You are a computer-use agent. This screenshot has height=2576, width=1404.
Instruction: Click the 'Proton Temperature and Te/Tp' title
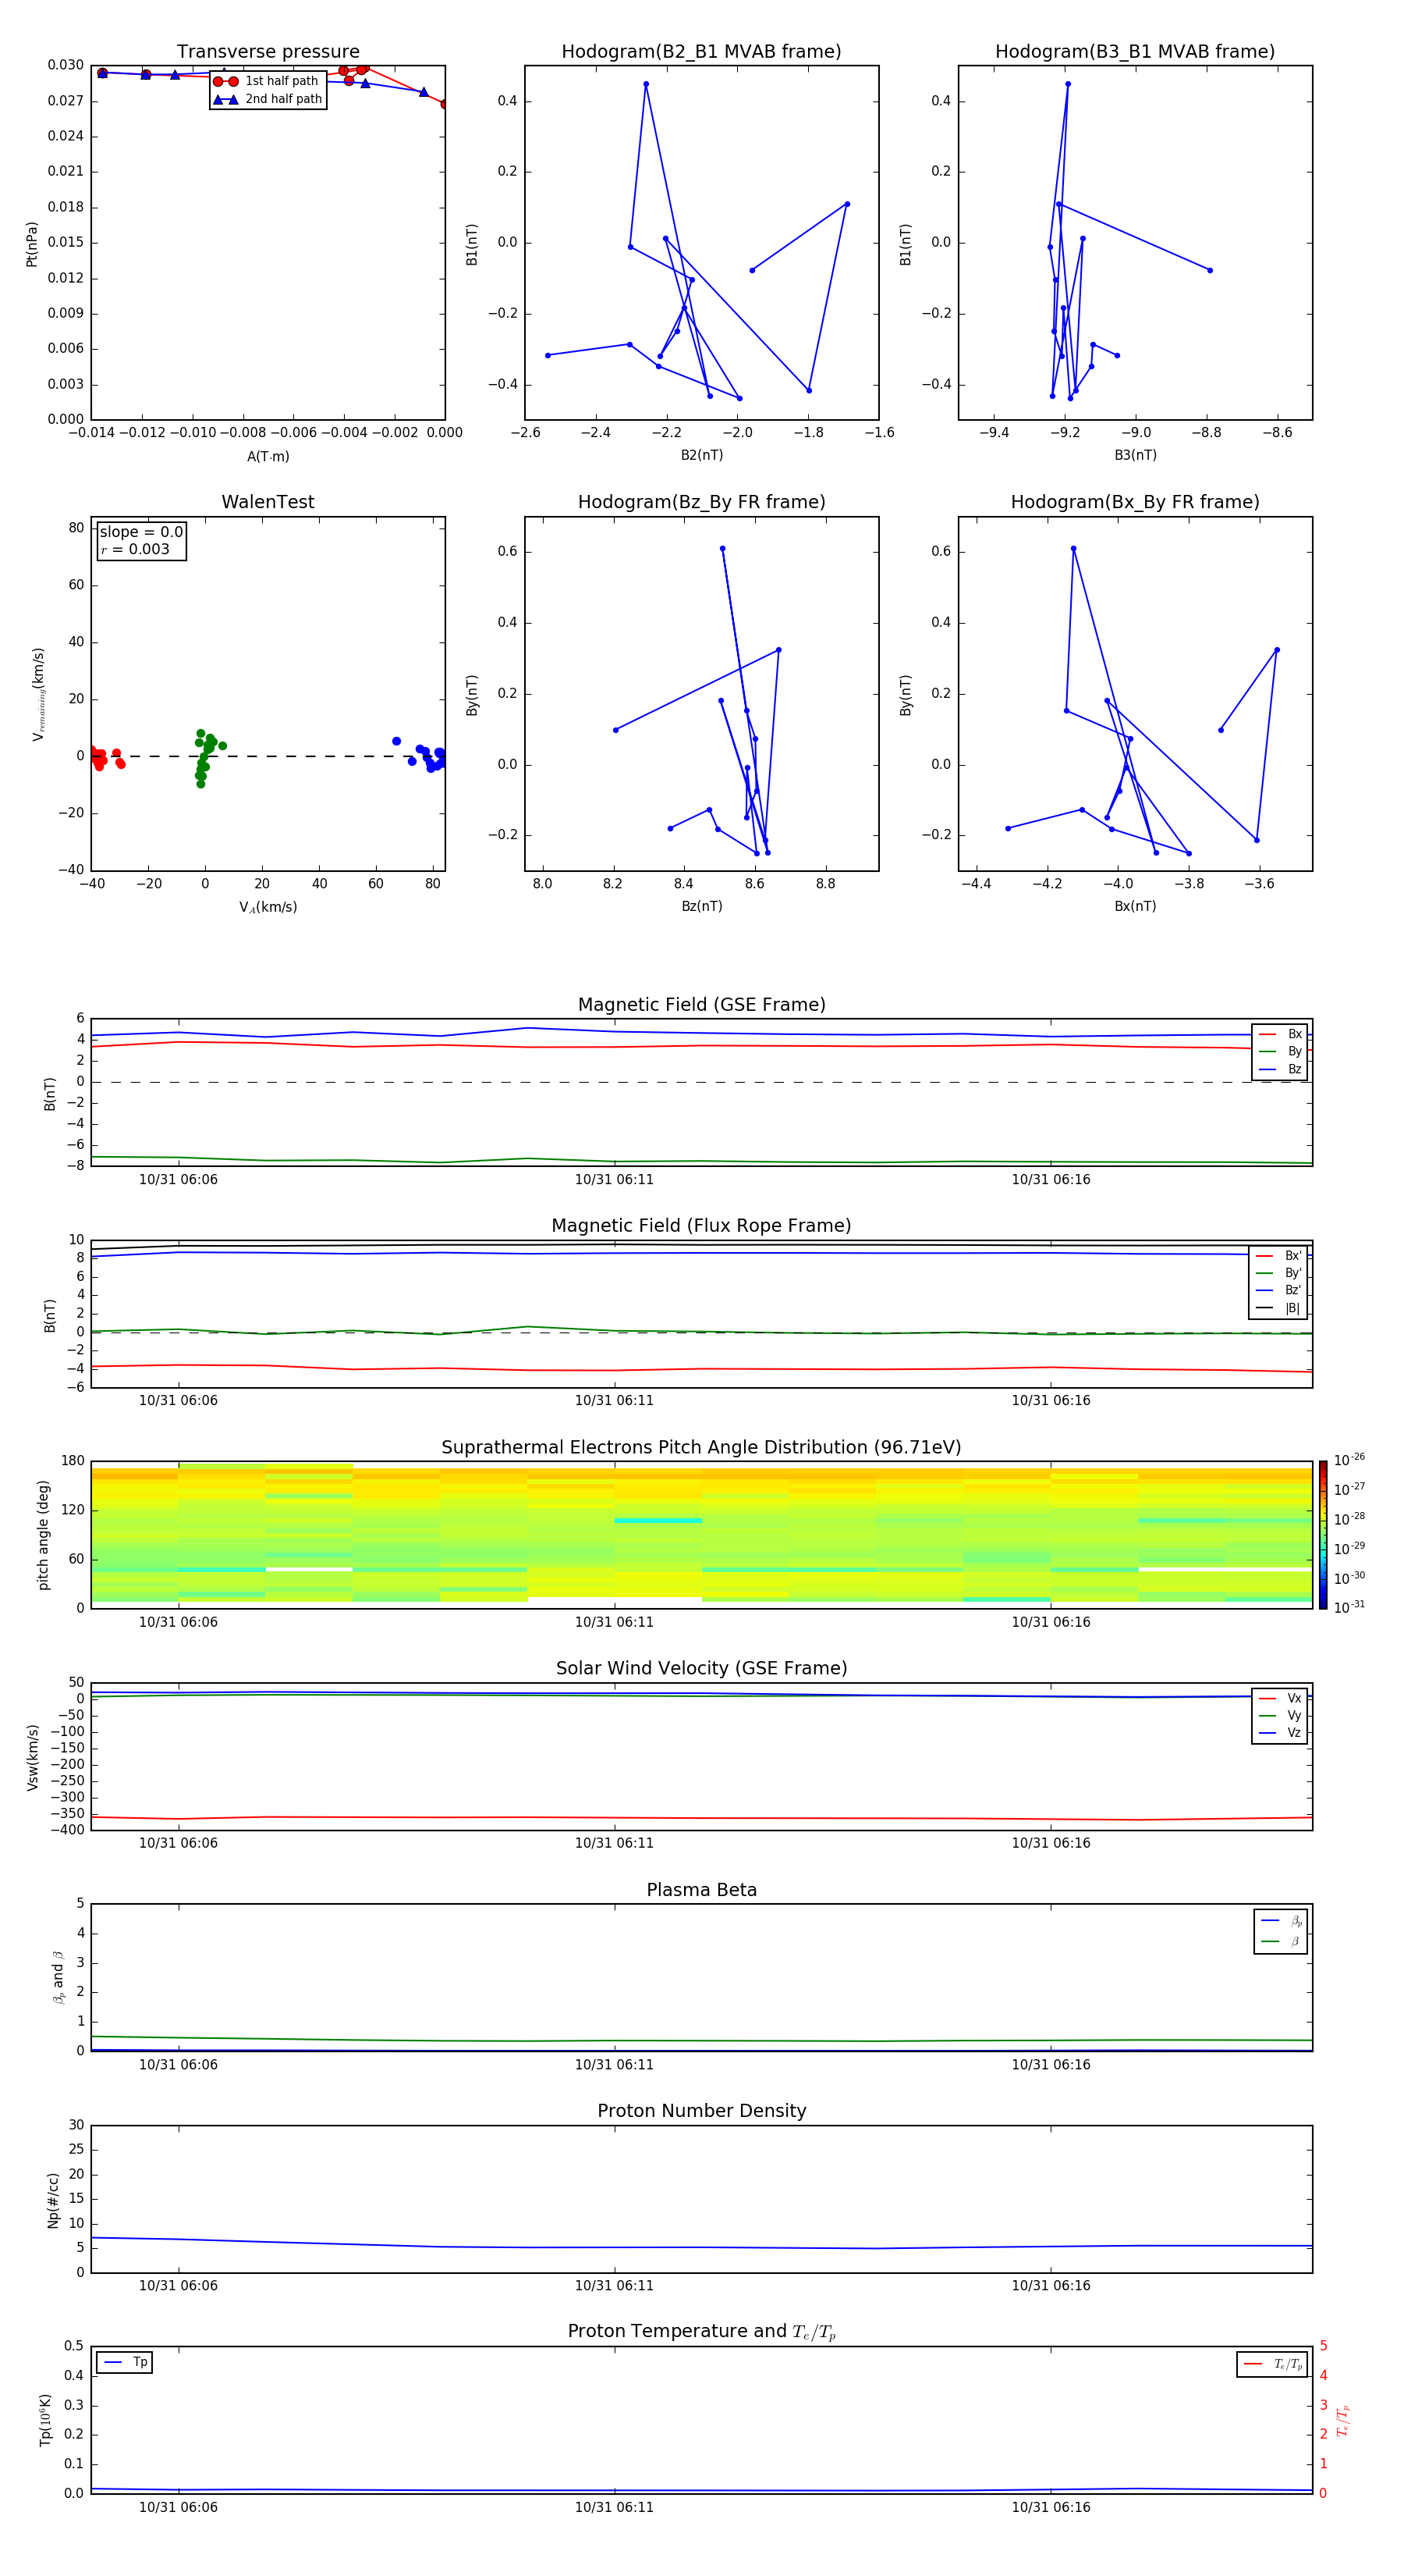(x=701, y=2332)
